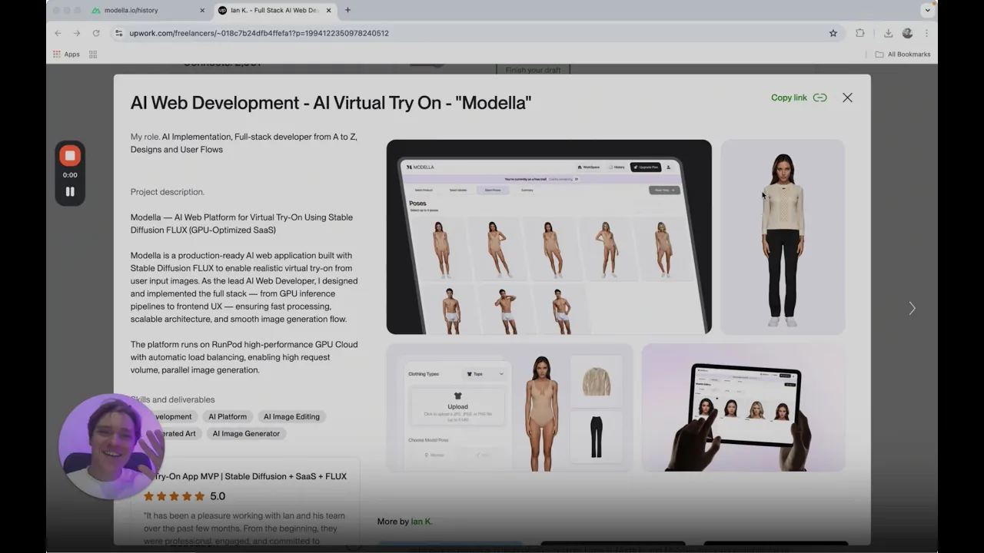Open the browser downloads icon
984x553 pixels.
888,33
